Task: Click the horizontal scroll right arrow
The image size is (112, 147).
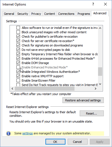Action: coord(95,88)
